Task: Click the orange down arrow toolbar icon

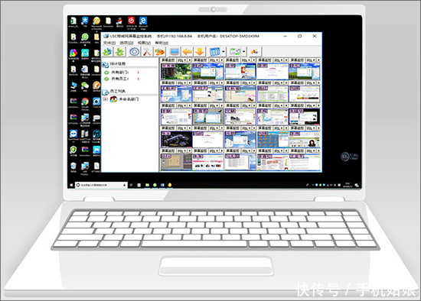Action: coord(200,51)
